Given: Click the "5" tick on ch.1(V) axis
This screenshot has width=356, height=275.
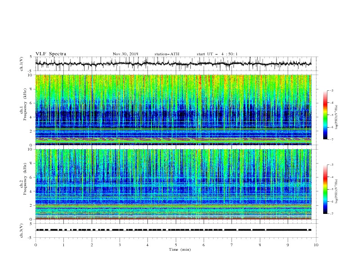Looking at the screenshot, I should pos(31,57).
